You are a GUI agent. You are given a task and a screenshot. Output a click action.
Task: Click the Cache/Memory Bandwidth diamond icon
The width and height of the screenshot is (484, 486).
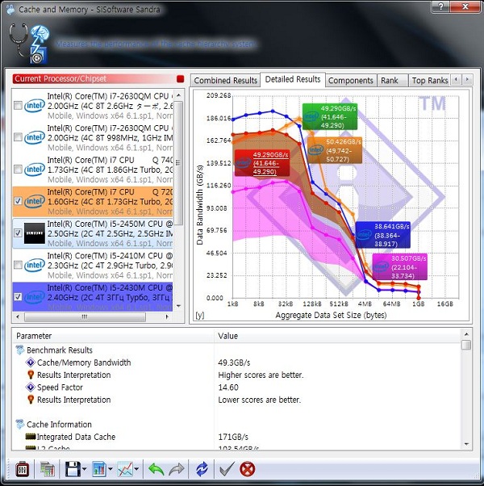(x=31, y=362)
